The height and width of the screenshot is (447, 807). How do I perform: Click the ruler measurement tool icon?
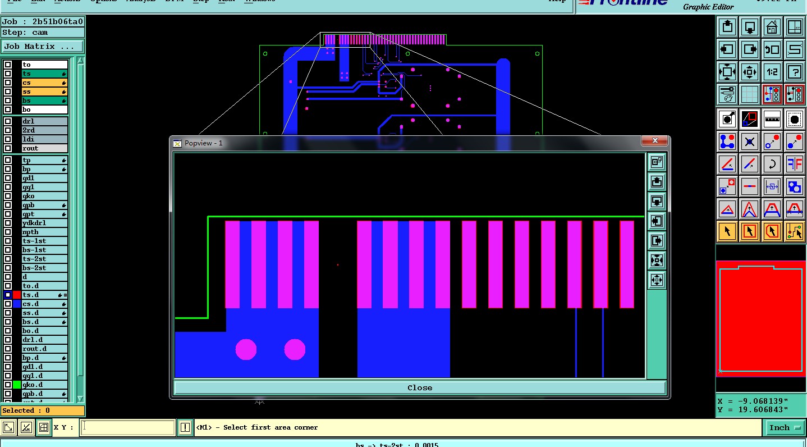click(772, 119)
